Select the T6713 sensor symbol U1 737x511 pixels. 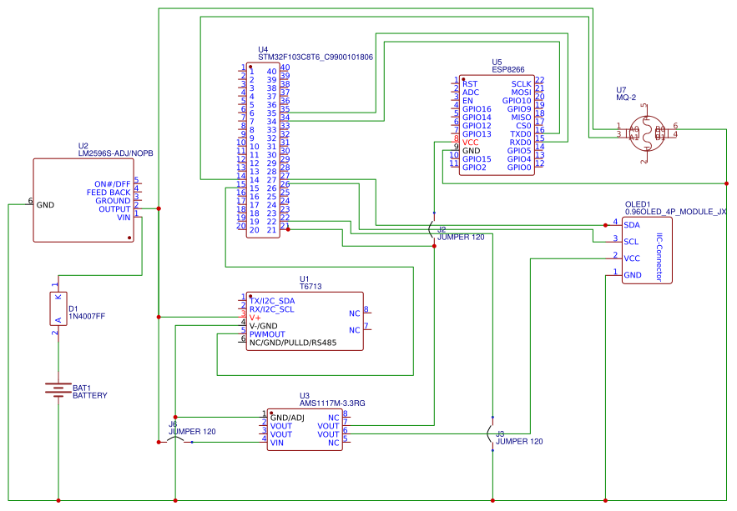point(305,321)
